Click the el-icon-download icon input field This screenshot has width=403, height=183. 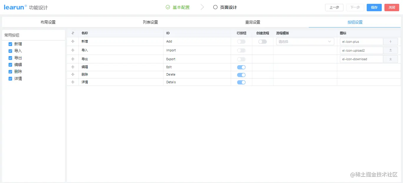(x=361, y=59)
